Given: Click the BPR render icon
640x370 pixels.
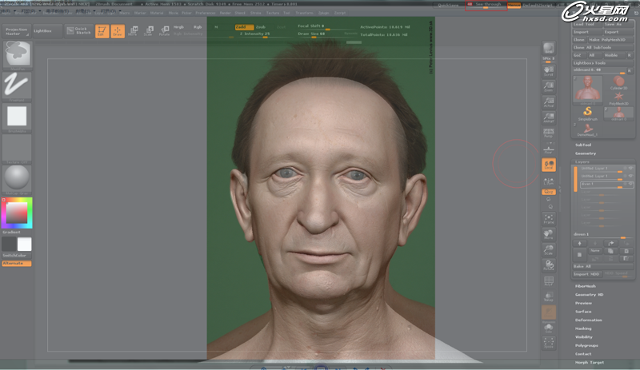Looking at the screenshot, I should tap(549, 48).
